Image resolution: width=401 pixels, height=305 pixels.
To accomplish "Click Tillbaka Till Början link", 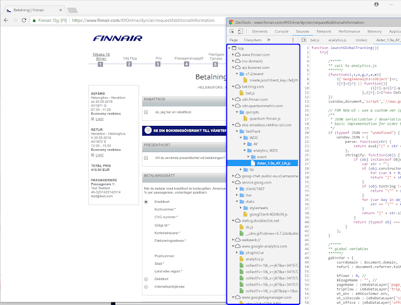I will click(x=101, y=56).
